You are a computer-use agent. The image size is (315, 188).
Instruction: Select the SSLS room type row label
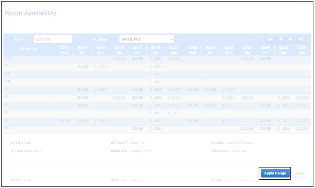pyautogui.click(x=8, y=128)
